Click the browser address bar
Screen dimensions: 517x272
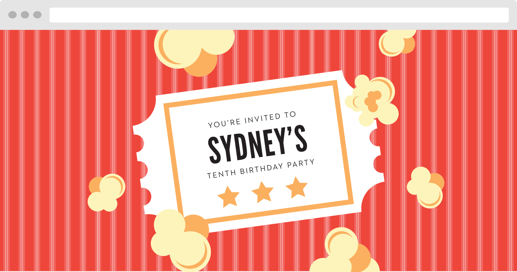tap(279, 15)
